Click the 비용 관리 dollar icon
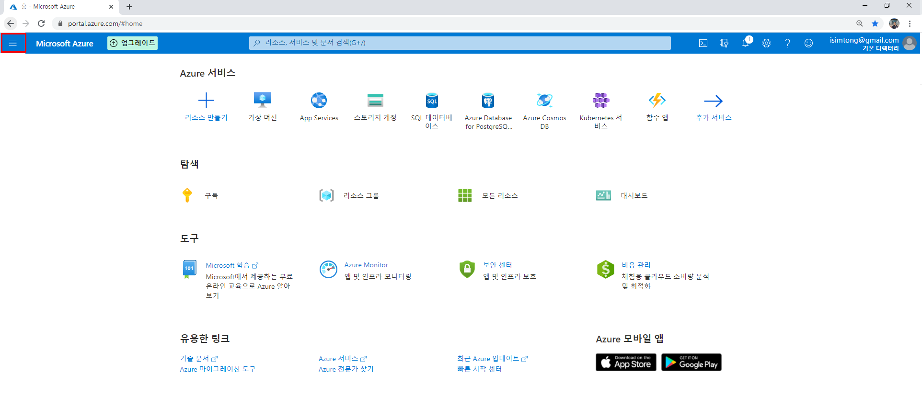922x397 pixels. (x=606, y=269)
